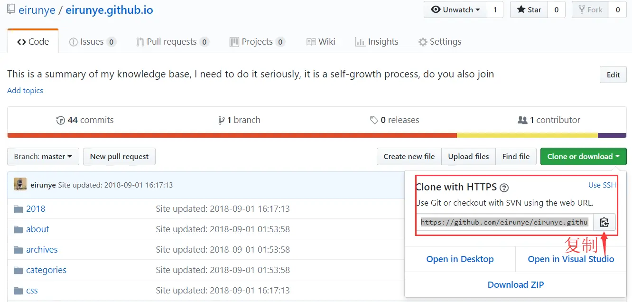Open the eirunye owner link in title
632x302 pixels.
click(x=37, y=10)
